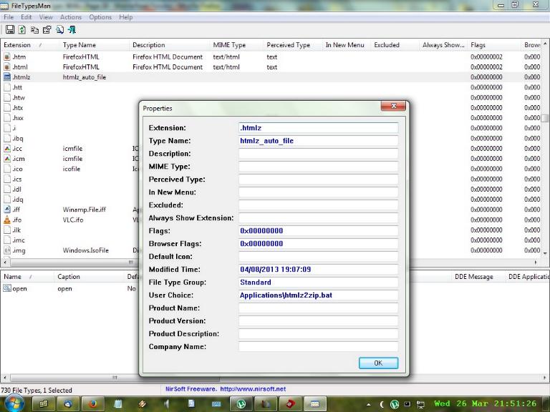Sort by the Perceived Type column header
Image resolution: width=550 pixels, height=412 pixels.
pos(292,45)
